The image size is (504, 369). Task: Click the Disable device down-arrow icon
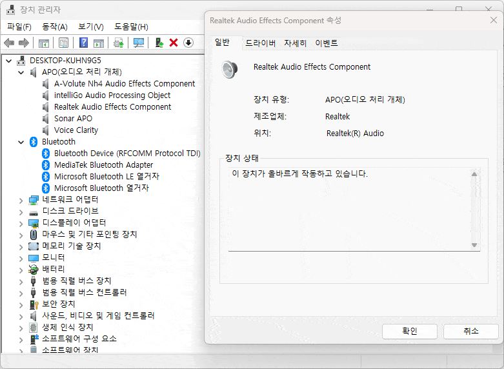(x=188, y=43)
